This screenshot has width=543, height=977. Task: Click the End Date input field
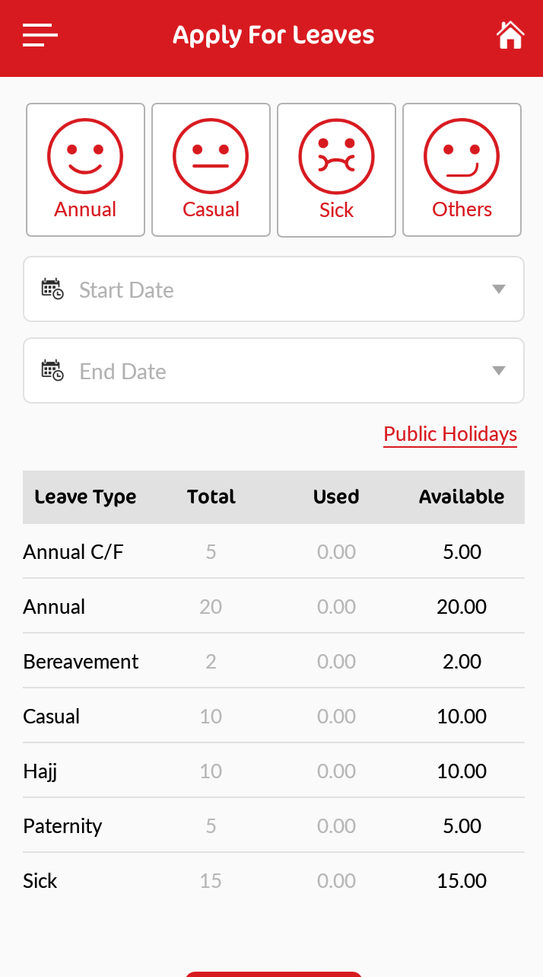coord(274,371)
